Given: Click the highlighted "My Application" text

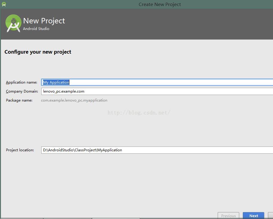Looking at the screenshot, I should [56, 82].
